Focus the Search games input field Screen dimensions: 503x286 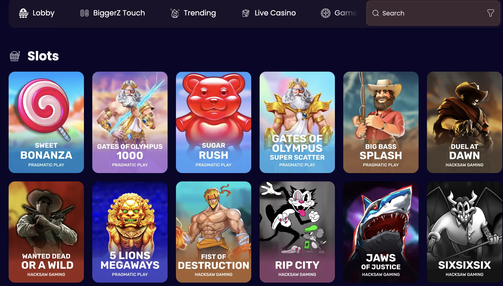(433, 13)
